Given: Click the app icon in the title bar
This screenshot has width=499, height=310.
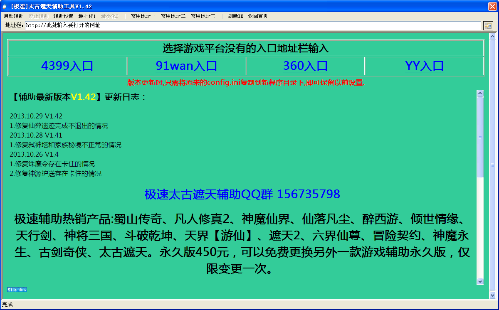Looking at the screenshot, I should coord(5,7).
